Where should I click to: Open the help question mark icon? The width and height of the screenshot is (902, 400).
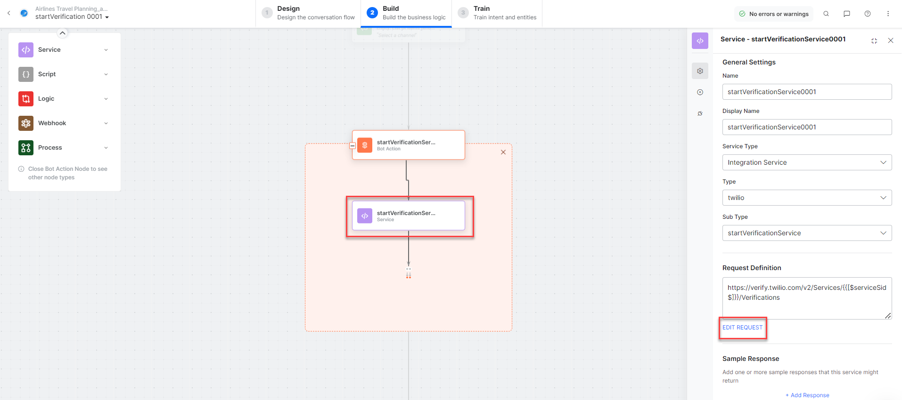click(x=868, y=14)
